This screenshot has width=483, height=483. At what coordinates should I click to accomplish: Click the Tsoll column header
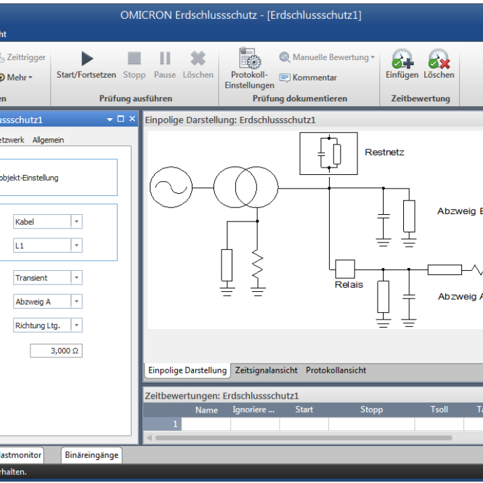(x=439, y=410)
